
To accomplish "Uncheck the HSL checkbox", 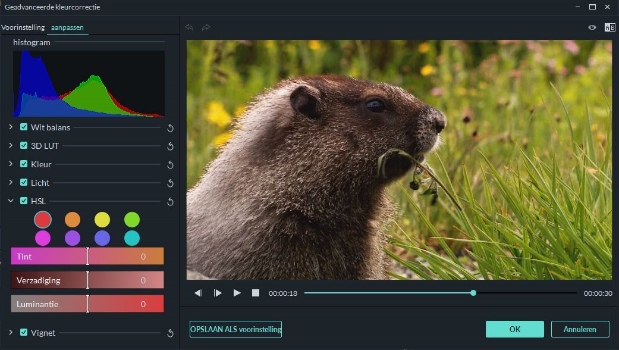I will [x=24, y=201].
